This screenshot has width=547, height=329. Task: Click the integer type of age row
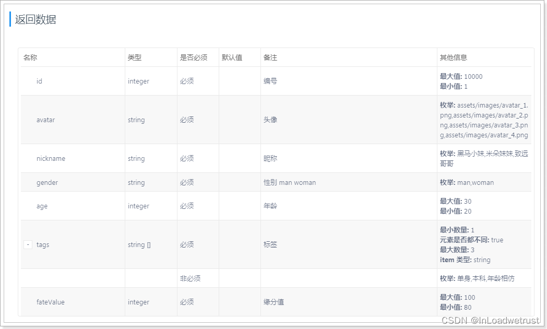tap(138, 206)
